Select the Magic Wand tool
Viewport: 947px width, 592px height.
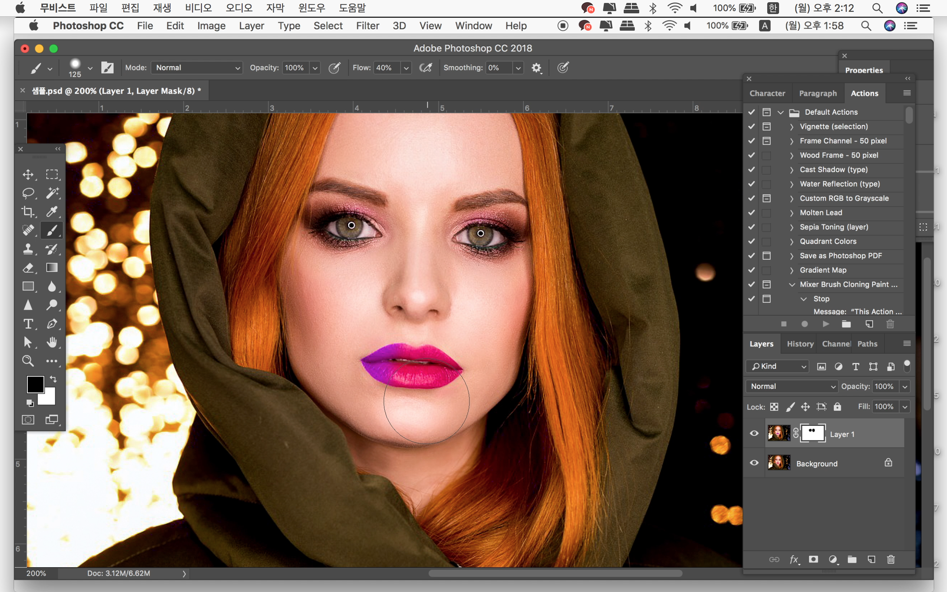pyautogui.click(x=52, y=193)
